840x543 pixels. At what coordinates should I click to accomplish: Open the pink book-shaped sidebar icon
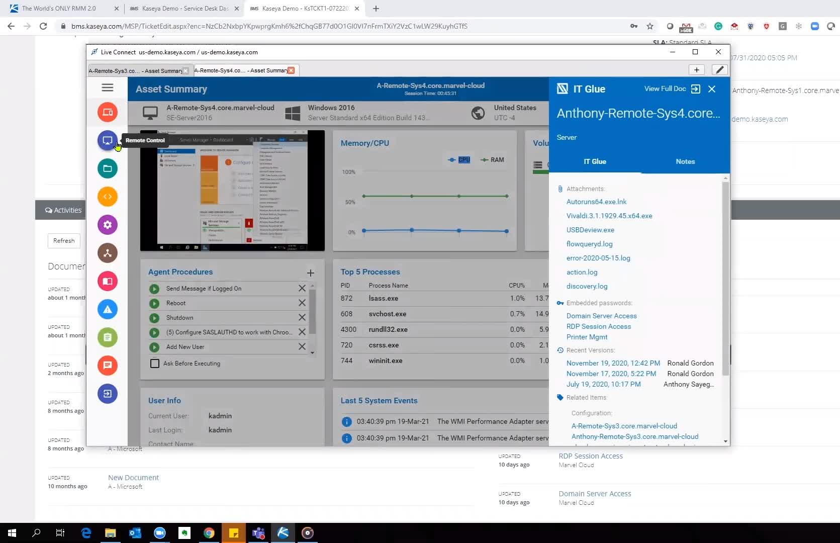(x=108, y=281)
